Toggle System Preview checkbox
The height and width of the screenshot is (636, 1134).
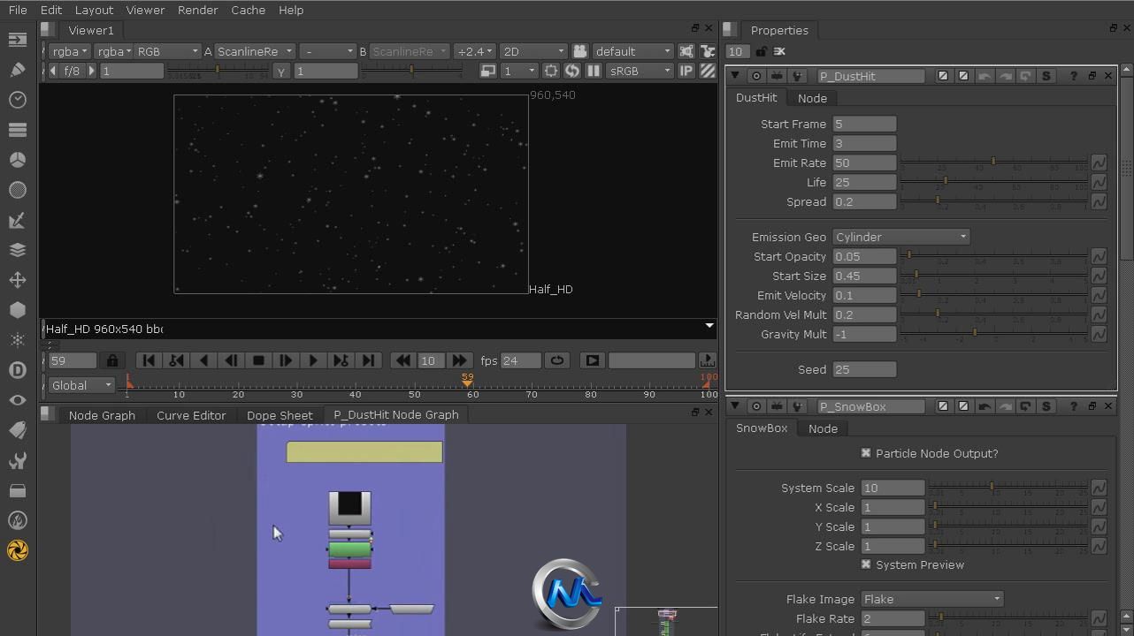(x=866, y=564)
